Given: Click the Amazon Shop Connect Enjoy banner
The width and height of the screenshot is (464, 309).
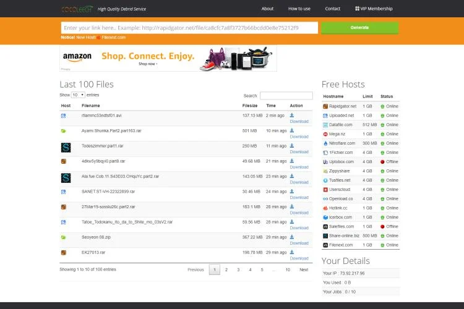Looking at the screenshot, I should click(168, 58).
